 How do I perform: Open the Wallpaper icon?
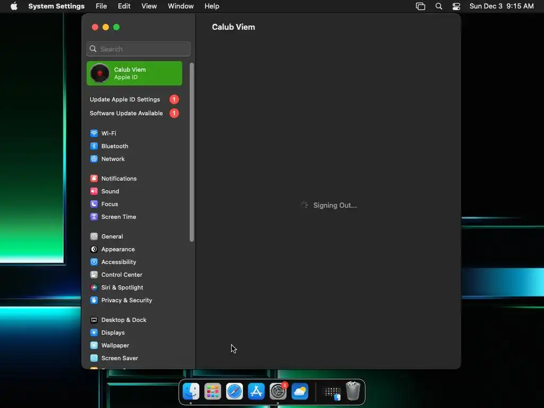[x=93, y=345]
